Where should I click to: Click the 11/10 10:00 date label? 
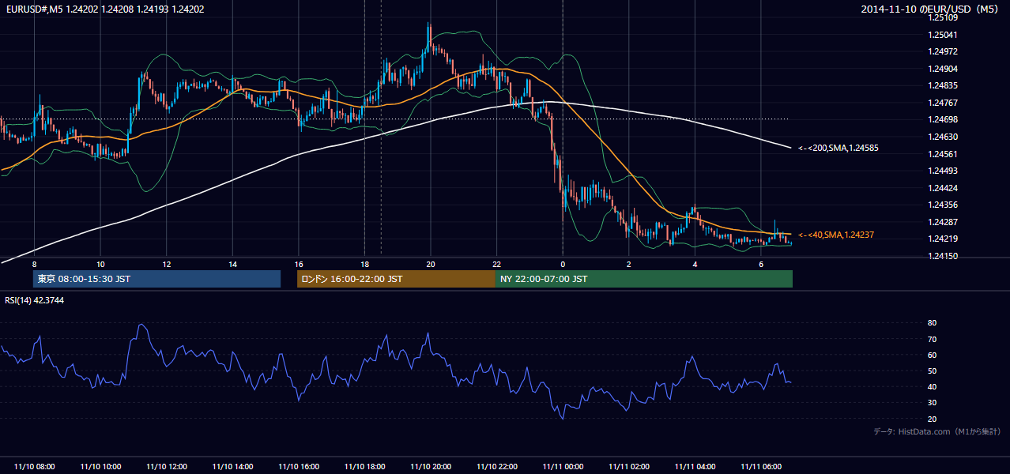(100, 467)
